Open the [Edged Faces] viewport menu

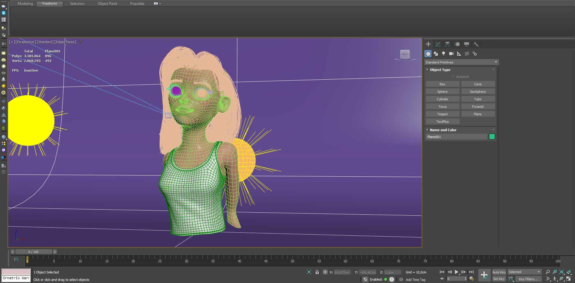tap(65, 42)
